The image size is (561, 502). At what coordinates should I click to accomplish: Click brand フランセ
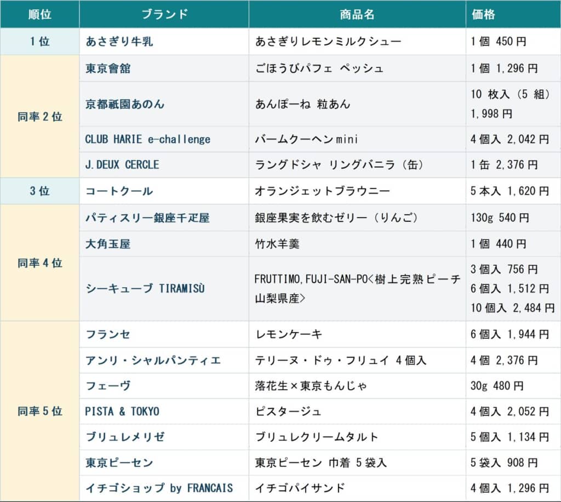click(108, 334)
